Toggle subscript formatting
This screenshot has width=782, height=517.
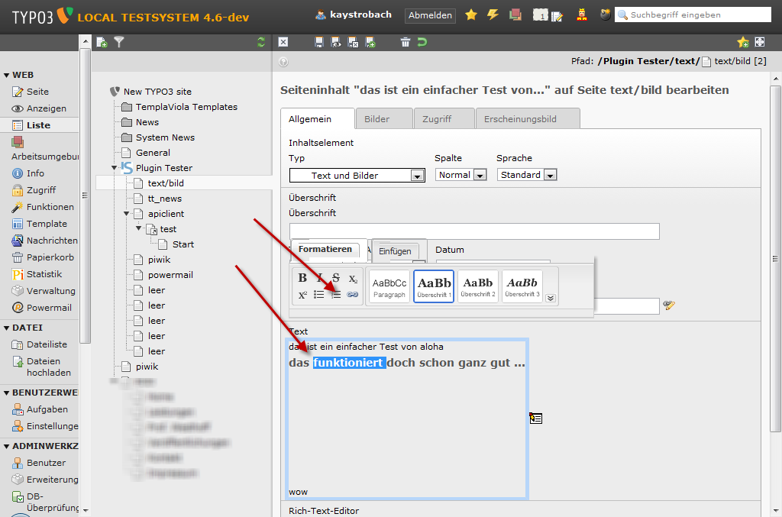point(353,278)
